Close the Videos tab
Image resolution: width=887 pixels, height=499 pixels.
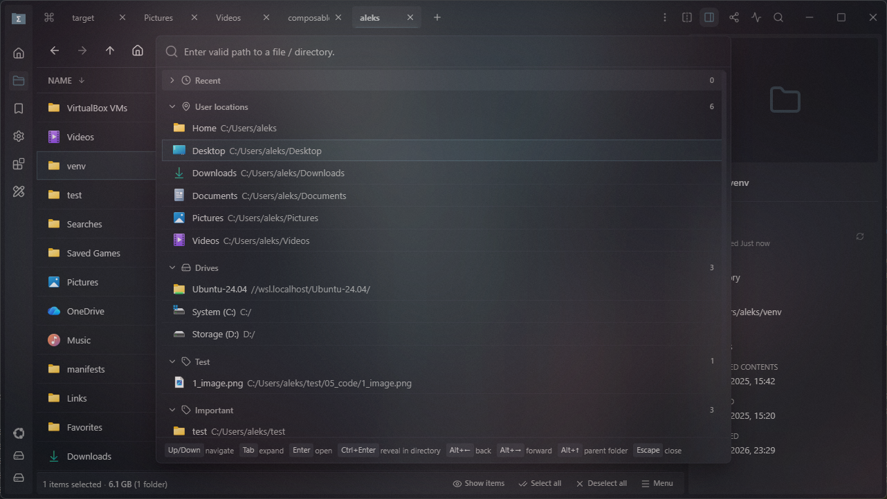(x=266, y=18)
